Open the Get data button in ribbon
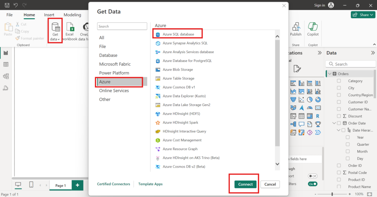Screen dimensions: 377x197 tap(55, 31)
